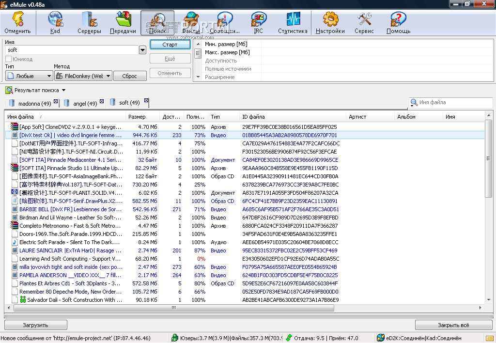Focus the Имя search text field
Screen dimensions: 496x343
(x=72, y=50)
